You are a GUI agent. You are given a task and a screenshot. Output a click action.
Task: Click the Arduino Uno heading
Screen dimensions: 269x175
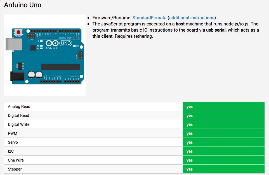click(23, 5)
